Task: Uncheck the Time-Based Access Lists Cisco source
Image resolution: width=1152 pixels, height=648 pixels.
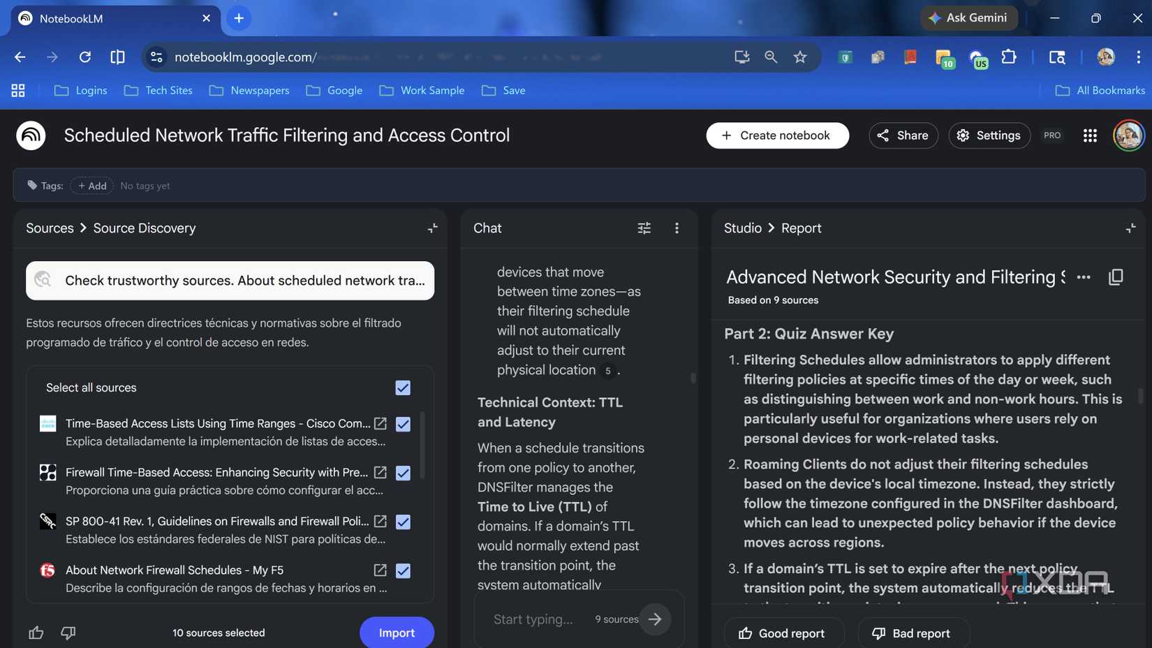Action: (x=403, y=424)
